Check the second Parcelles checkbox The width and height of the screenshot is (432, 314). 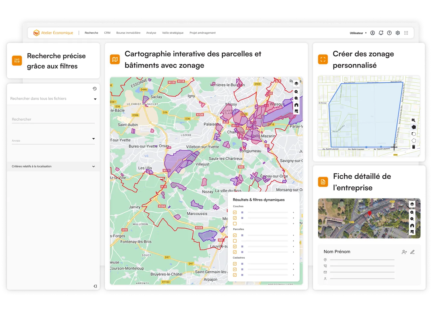[235, 241]
